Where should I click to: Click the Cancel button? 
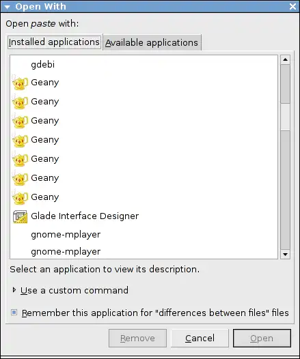point(200,338)
